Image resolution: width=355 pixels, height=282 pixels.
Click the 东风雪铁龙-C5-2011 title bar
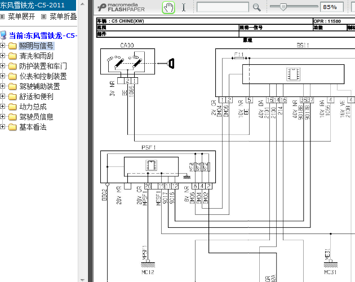click(x=38, y=5)
